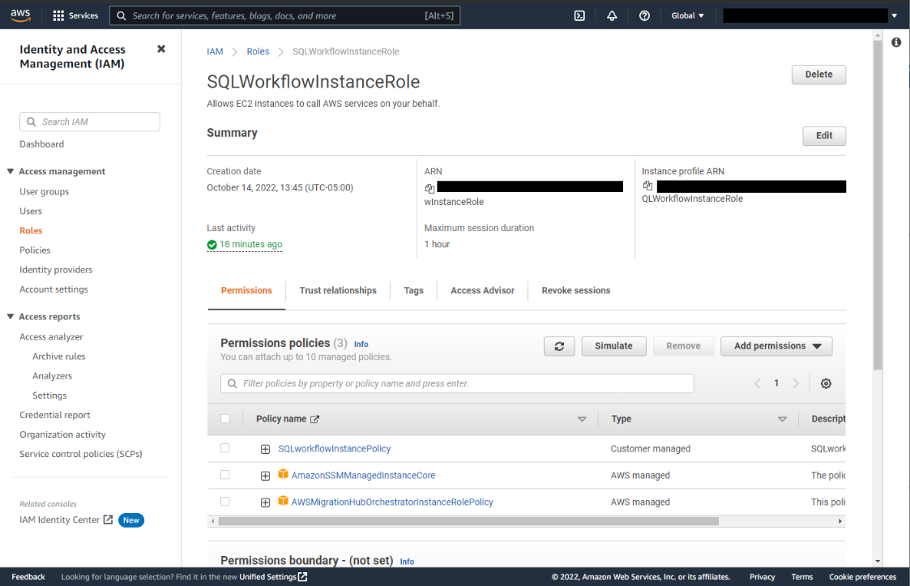Open Credential report in the sidebar

(x=55, y=415)
